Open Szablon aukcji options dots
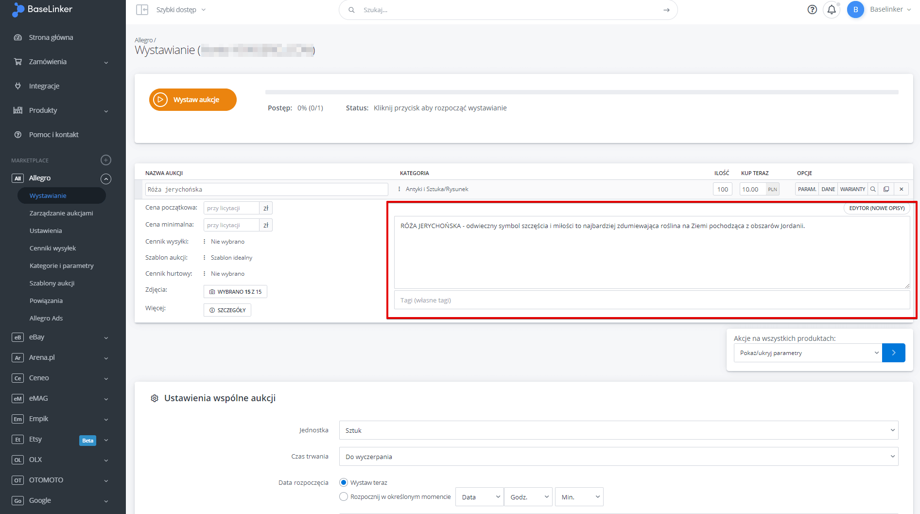920x514 pixels. [204, 258]
